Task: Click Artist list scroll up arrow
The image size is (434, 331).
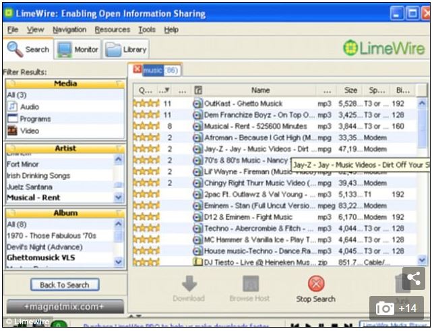Action: (119, 159)
